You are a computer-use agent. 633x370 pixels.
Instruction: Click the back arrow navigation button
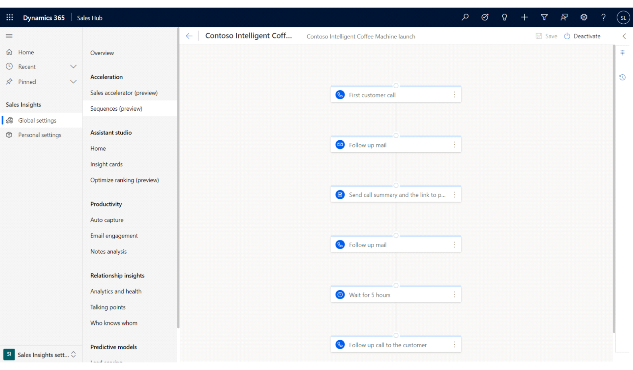click(x=189, y=36)
